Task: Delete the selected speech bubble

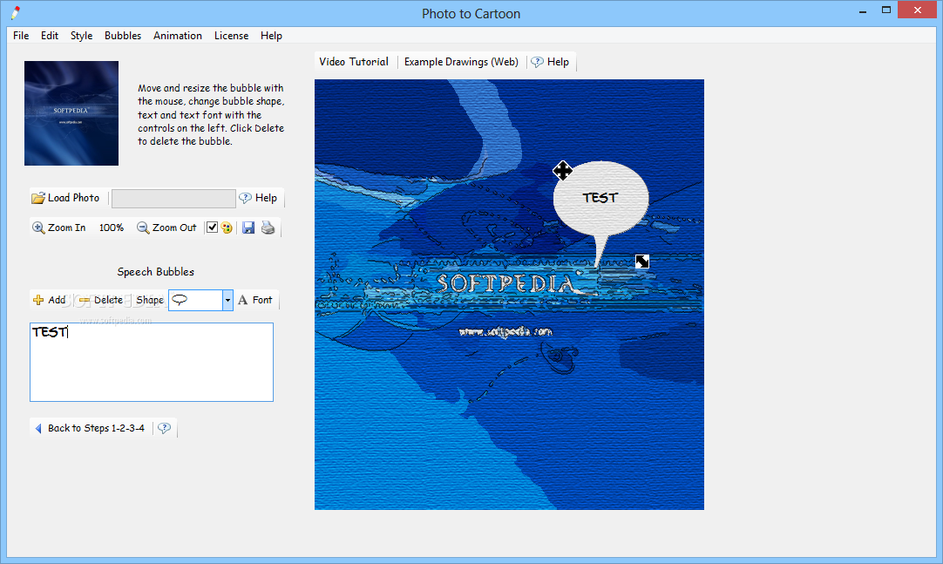Action: tap(101, 300)
